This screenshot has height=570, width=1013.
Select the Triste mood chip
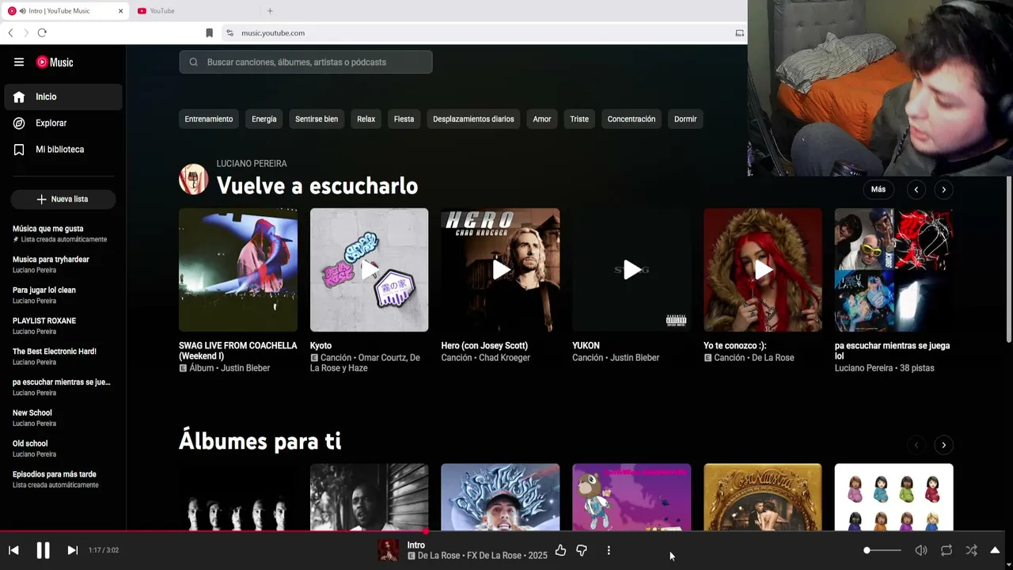coord(579,119)
